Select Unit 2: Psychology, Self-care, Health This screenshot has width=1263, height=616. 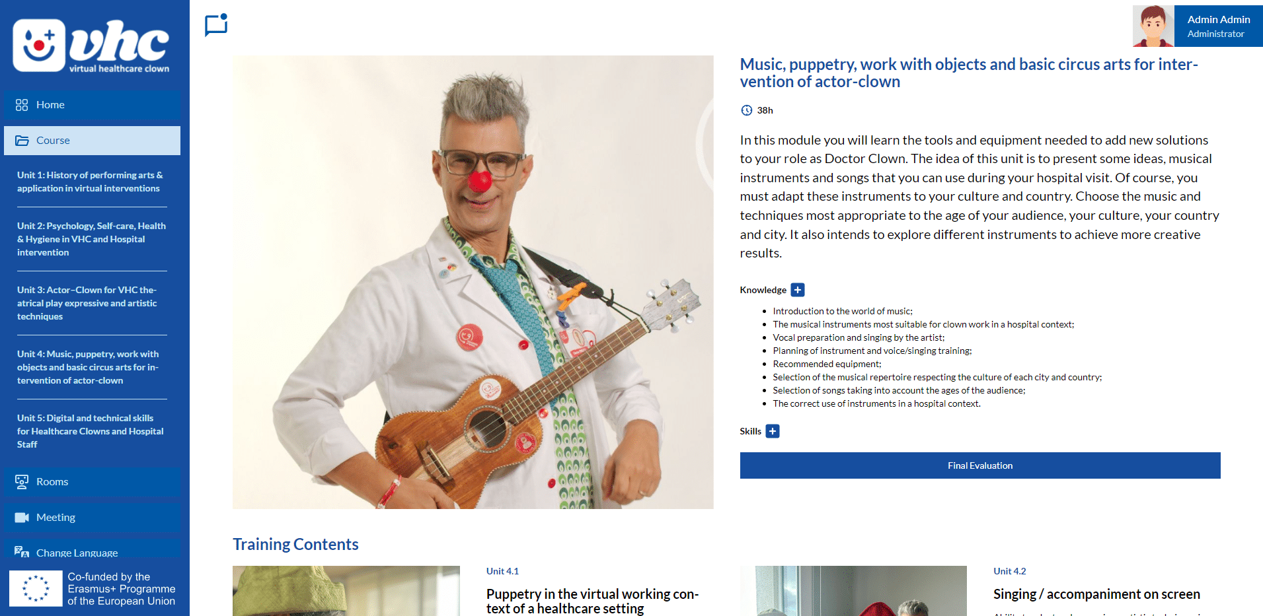coord(91,239)
